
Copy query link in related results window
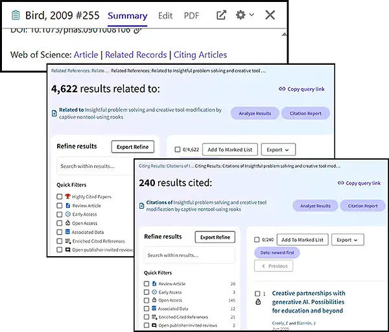tap(301, 89)
